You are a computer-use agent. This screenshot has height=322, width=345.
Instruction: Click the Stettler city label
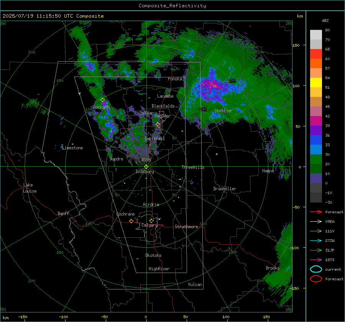click(x=223, y=111)
